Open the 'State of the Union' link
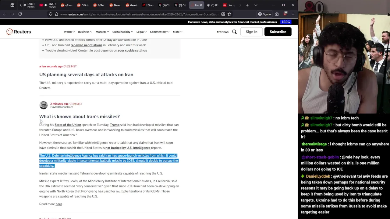The image size is (390, 219). pyautogui.click(x=68, y=125)
